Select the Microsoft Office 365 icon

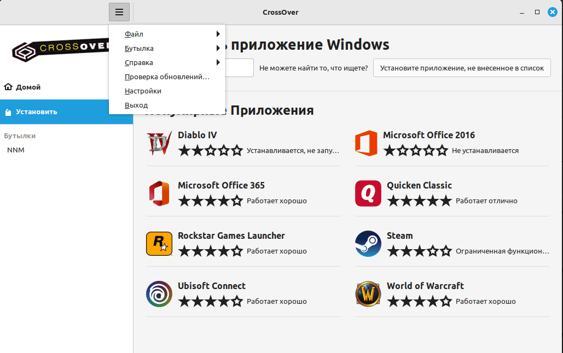[159, 193]
